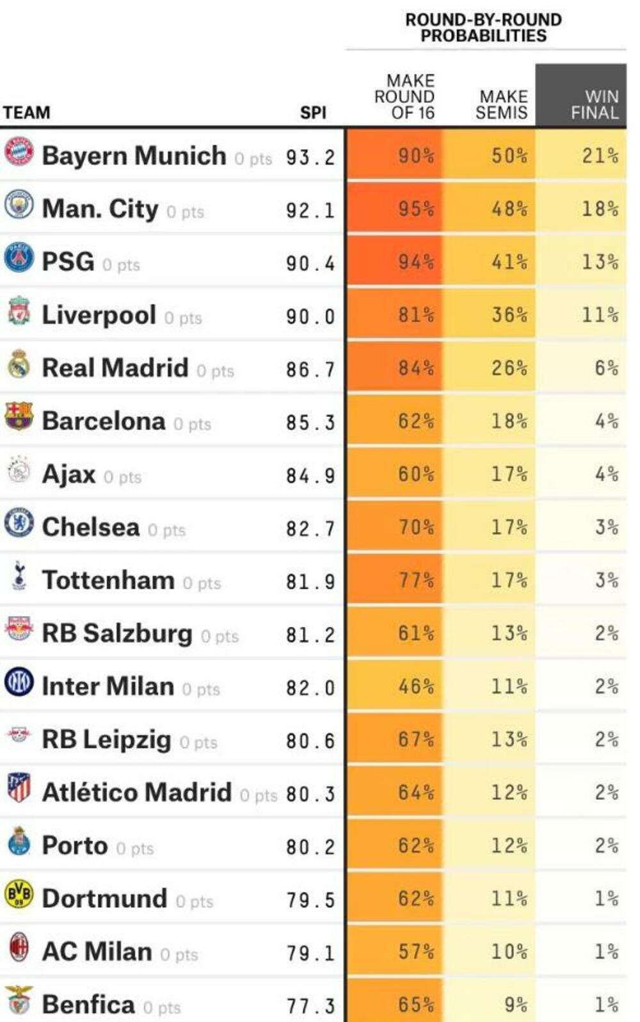Sort table by SPI column header
This screenshot has width=640, height=1022.
coord(313,113)
